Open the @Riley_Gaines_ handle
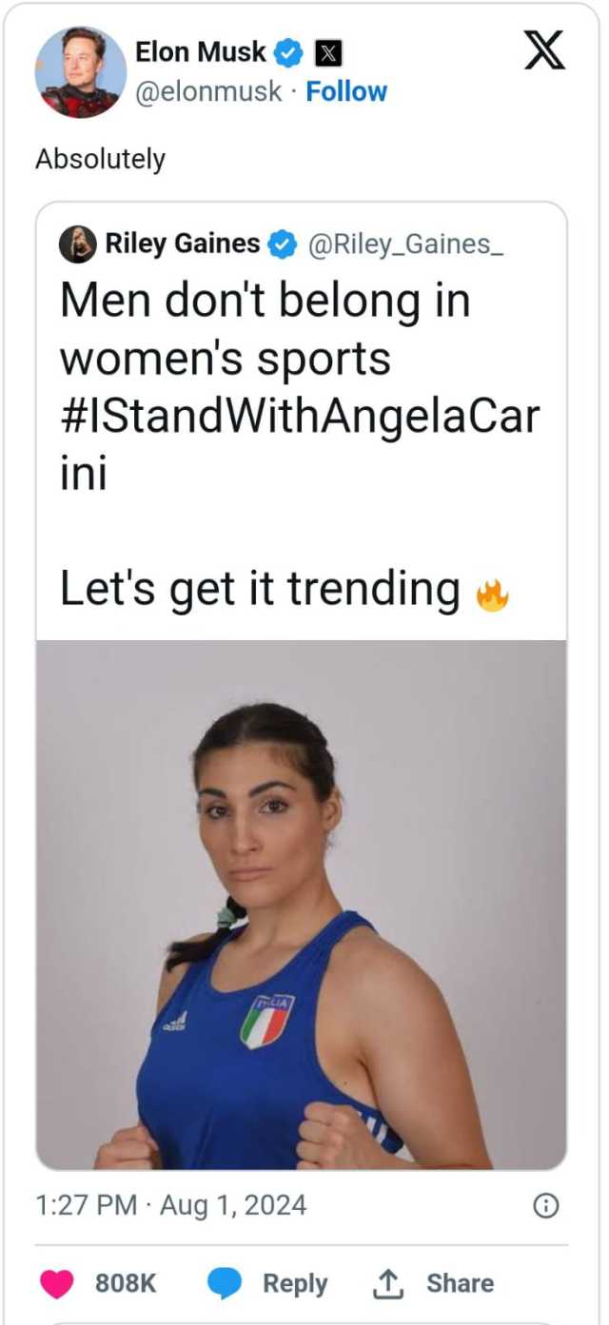 pos(404,245)
